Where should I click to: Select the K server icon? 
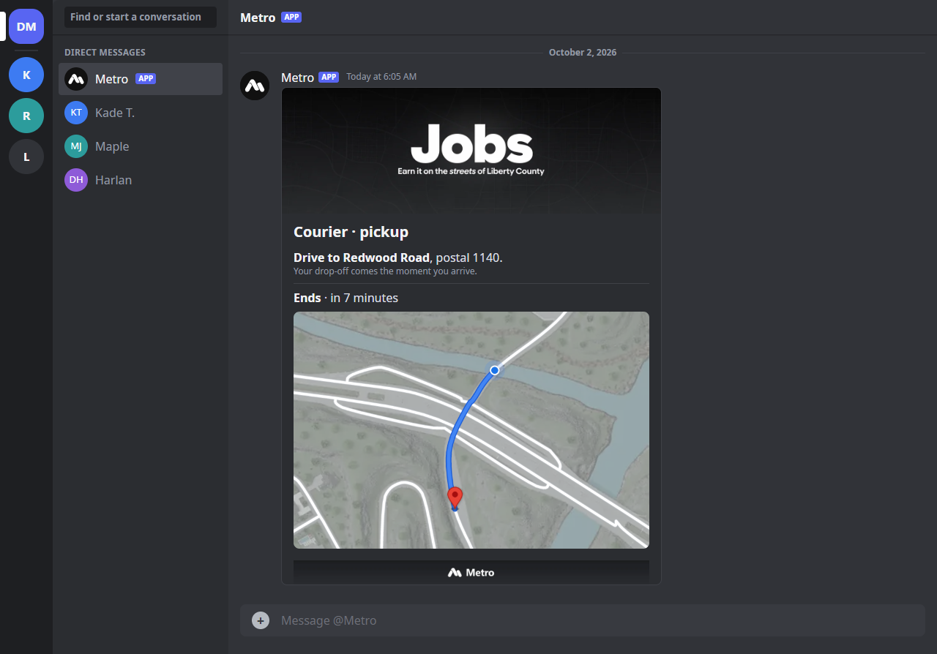26,75
